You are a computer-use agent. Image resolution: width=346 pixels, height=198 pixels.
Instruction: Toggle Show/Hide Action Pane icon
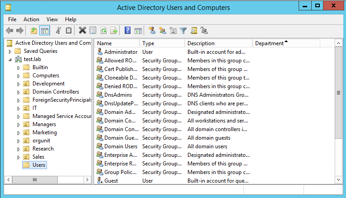138,31
